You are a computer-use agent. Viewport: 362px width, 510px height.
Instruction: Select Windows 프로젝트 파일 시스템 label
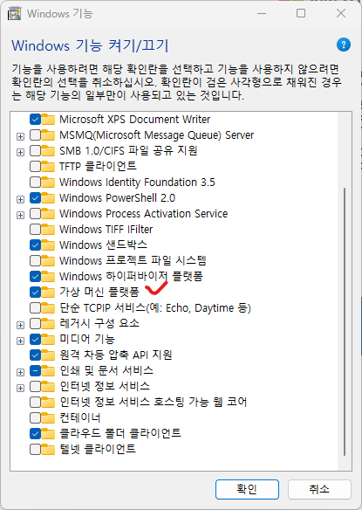[x=133, y=260]
